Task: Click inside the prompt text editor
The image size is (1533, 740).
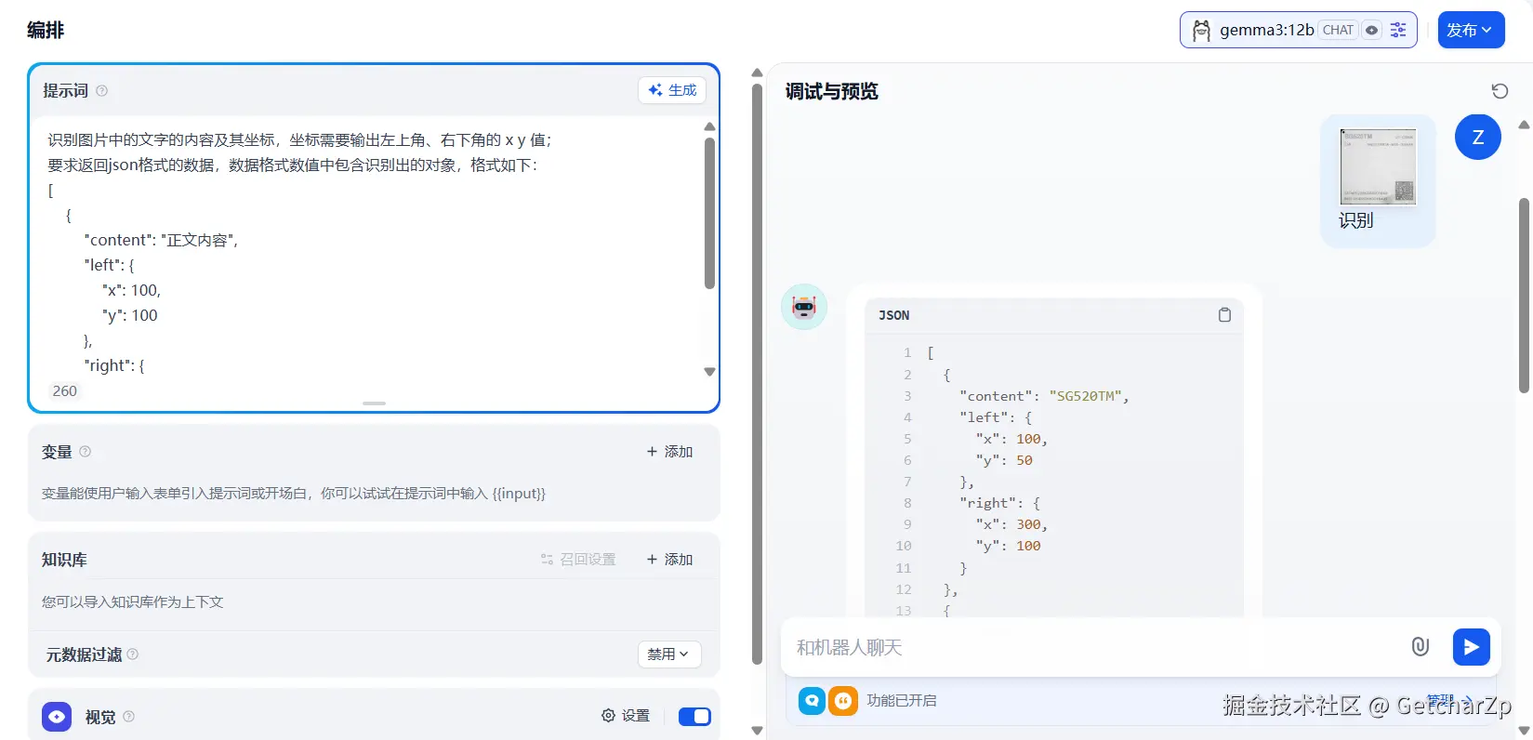Action: (x=372, y=251)
